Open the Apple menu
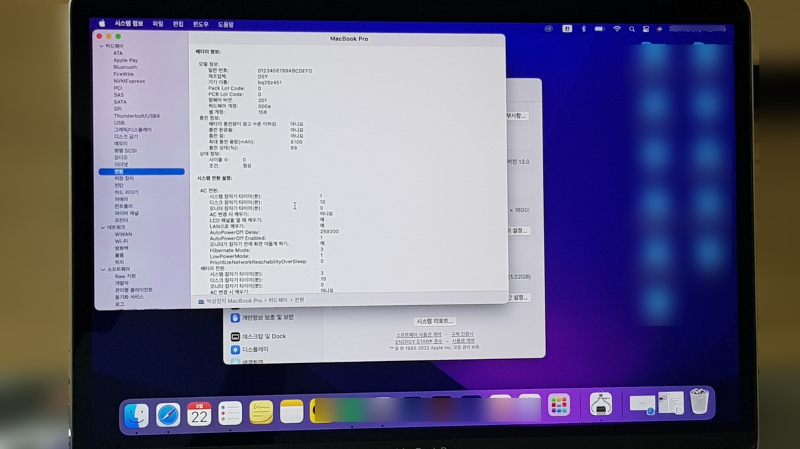This screenshot has height=449, width=800. [x=102, y=23]
